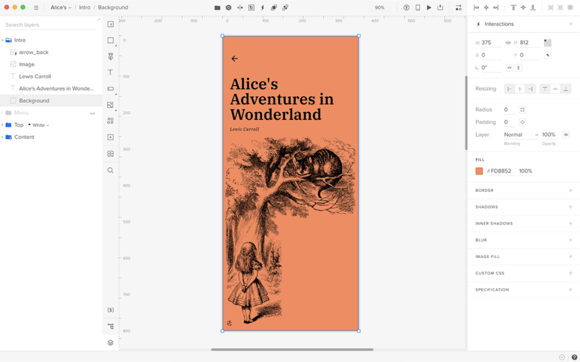The image size is (580, 362).
Task: Click the orange fill color swatch
Action: (479, 171)
